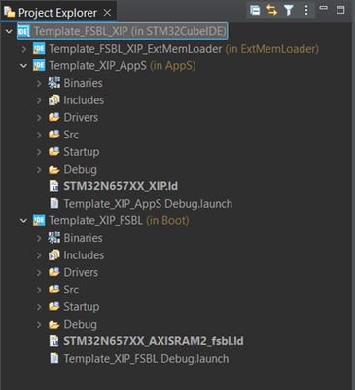355x390 pixels.
Task: Select the Binaries label under Template_XIP_FSBL
Action: [x=83, y=238]
